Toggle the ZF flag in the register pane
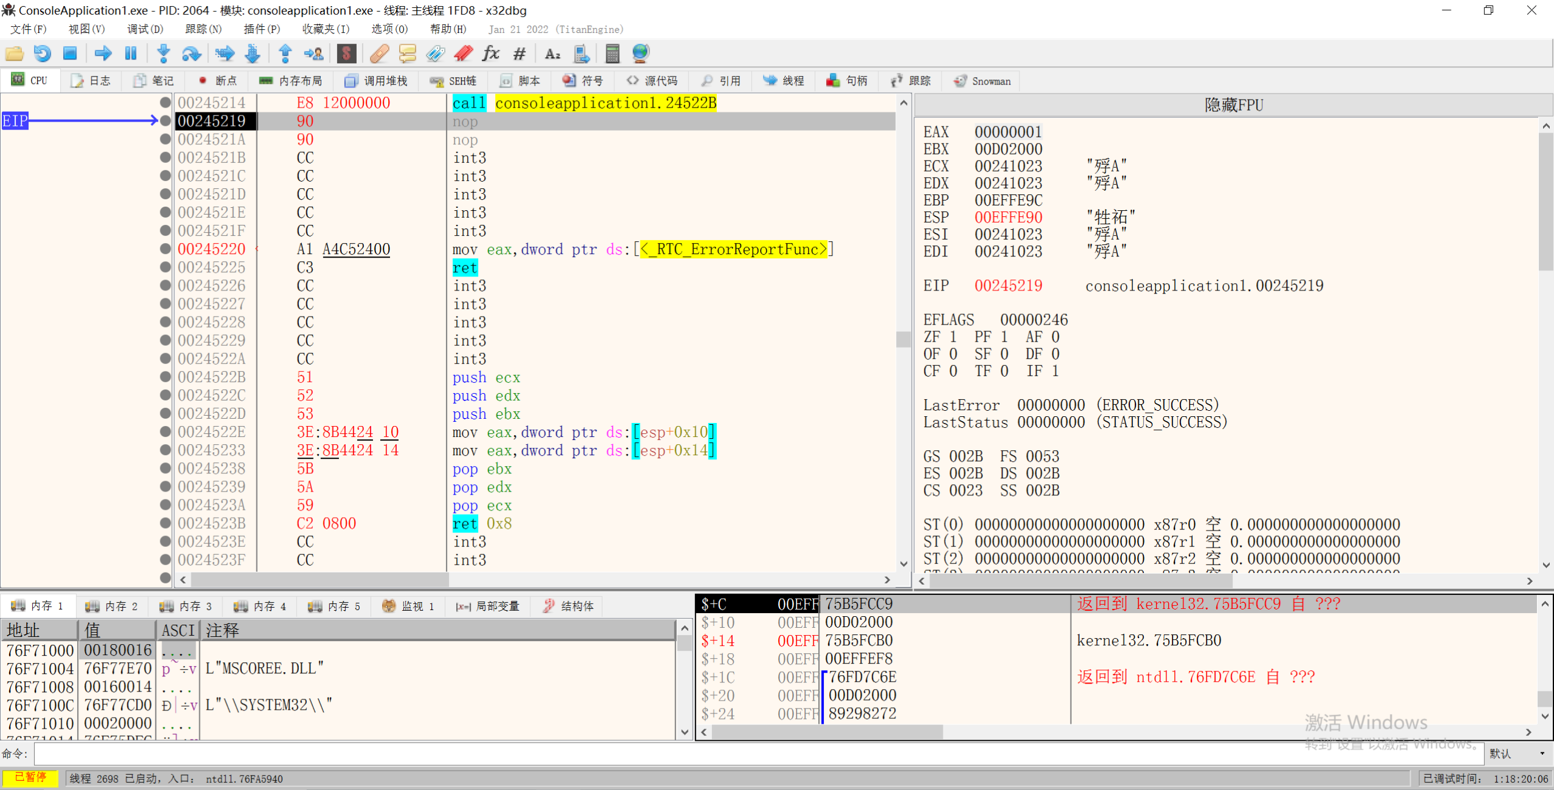The width and height of the screenshot is (1554, 790). (x=953, y=336)
